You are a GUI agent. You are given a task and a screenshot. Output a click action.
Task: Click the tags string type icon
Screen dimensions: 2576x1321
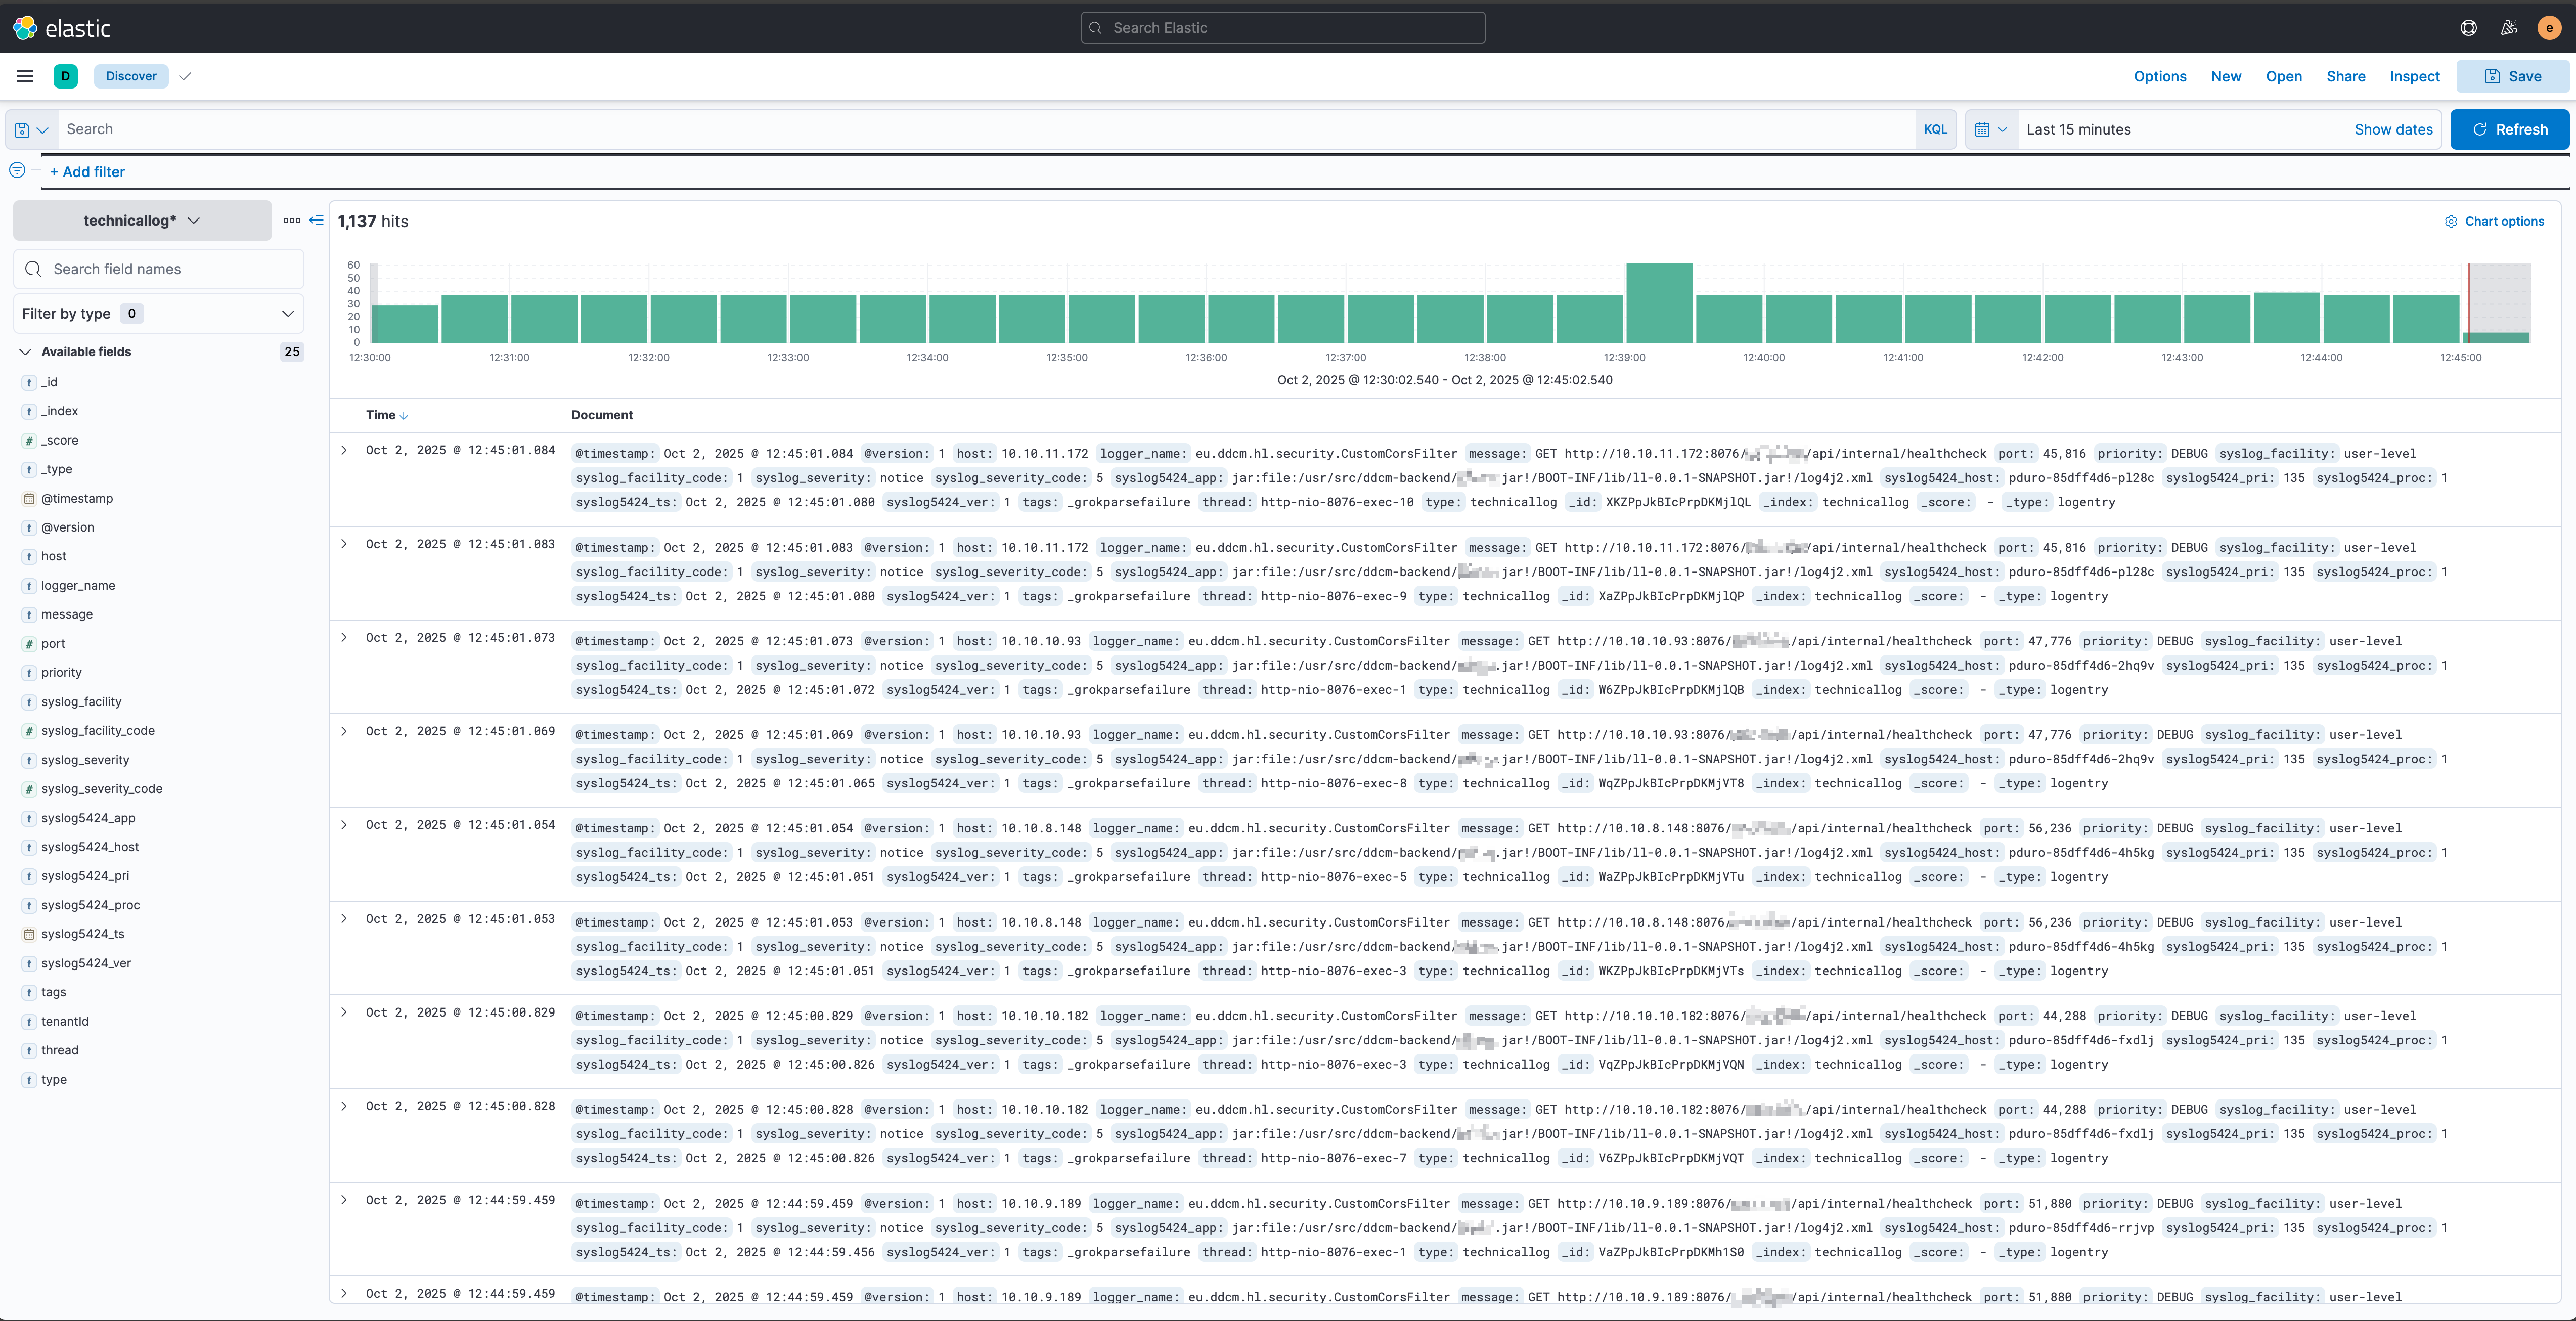tap(30, 993)
